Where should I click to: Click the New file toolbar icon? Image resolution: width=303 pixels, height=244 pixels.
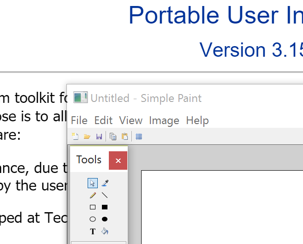click(75, 137)
